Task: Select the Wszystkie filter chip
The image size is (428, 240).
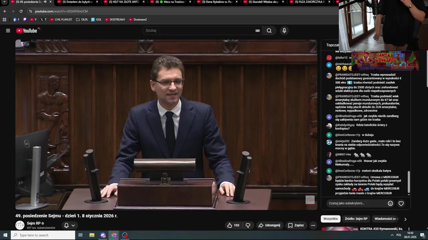Action: coord(331,219)
